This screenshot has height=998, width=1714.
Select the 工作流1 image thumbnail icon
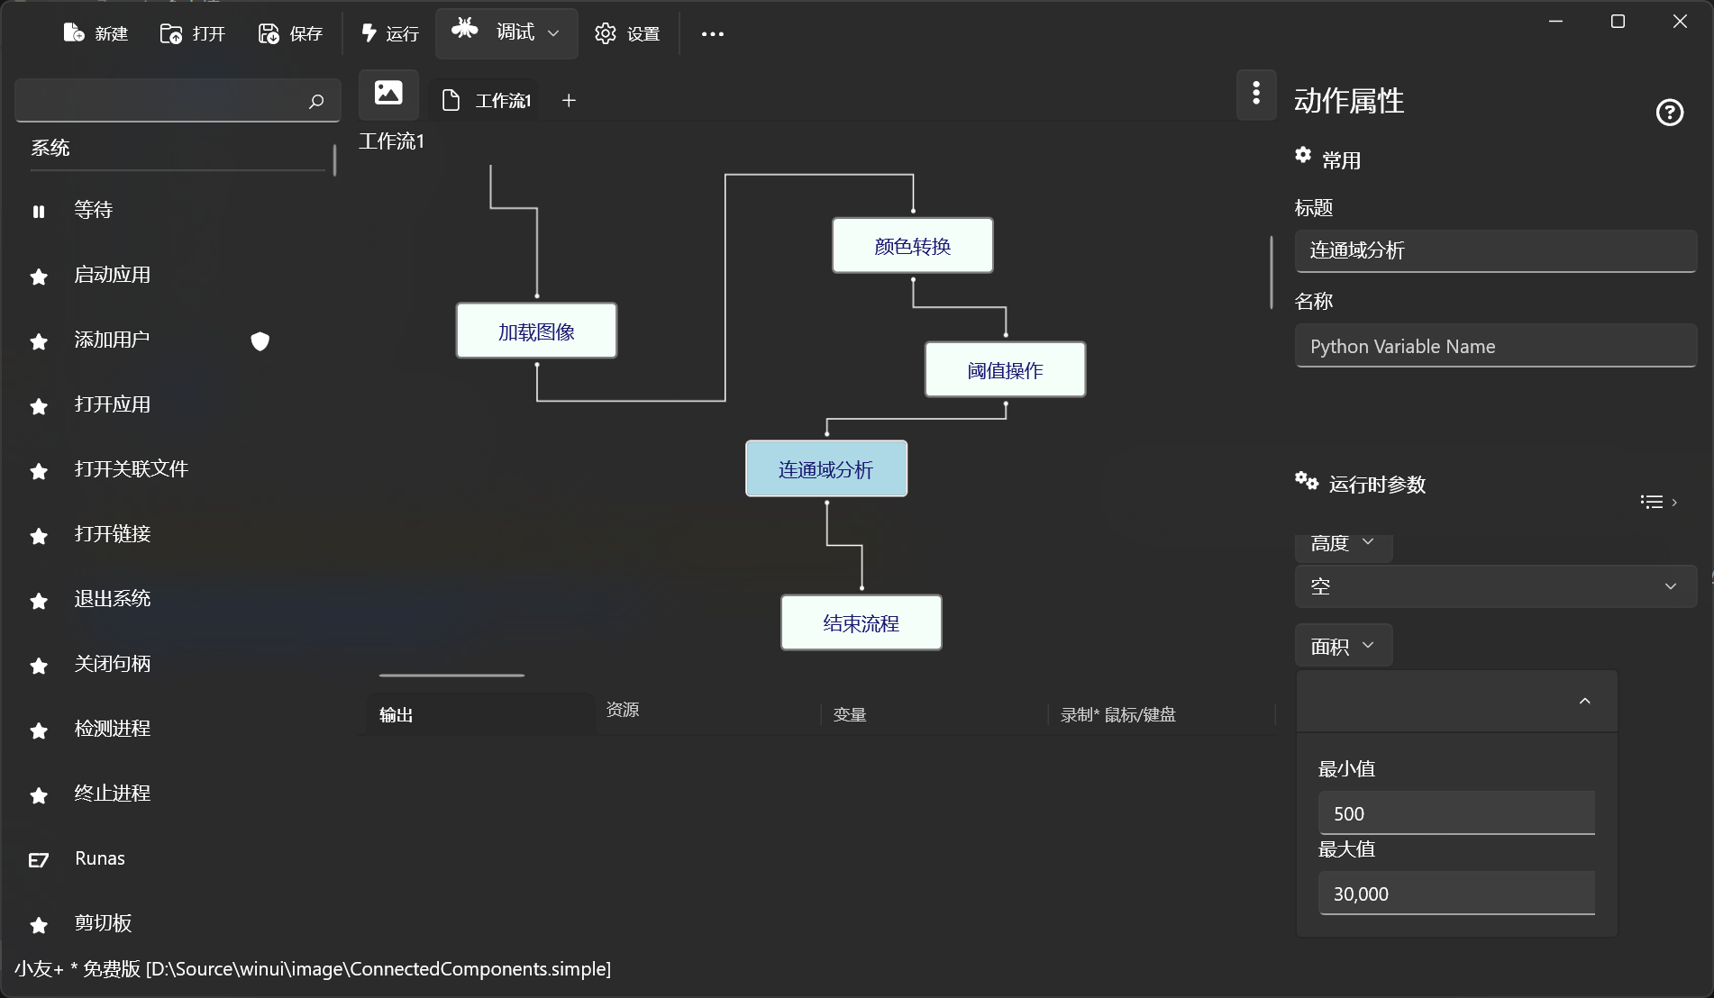[x=387, y=94]
